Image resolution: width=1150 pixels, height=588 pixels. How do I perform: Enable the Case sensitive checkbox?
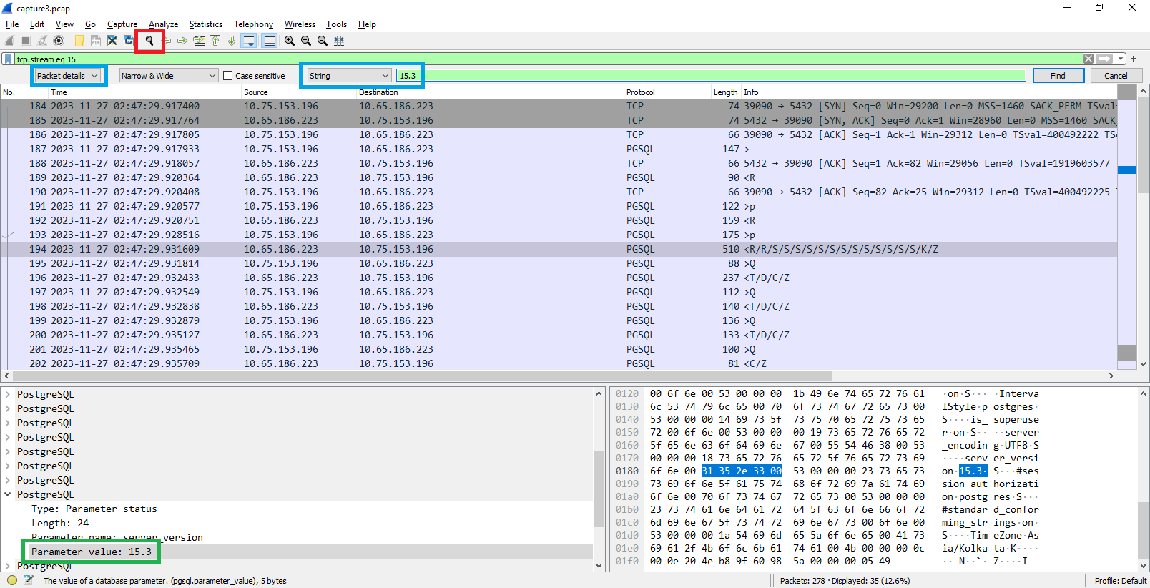tap(228, 75)
